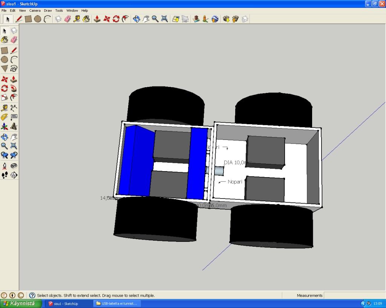Activate the Position Camera tool
The height and width of the screenshot is (308, 386).
[x=5, y=166]
